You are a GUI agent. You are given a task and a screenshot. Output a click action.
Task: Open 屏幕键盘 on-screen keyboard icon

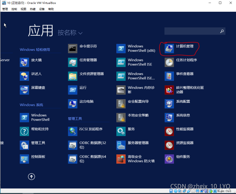[x=24, y=90]
